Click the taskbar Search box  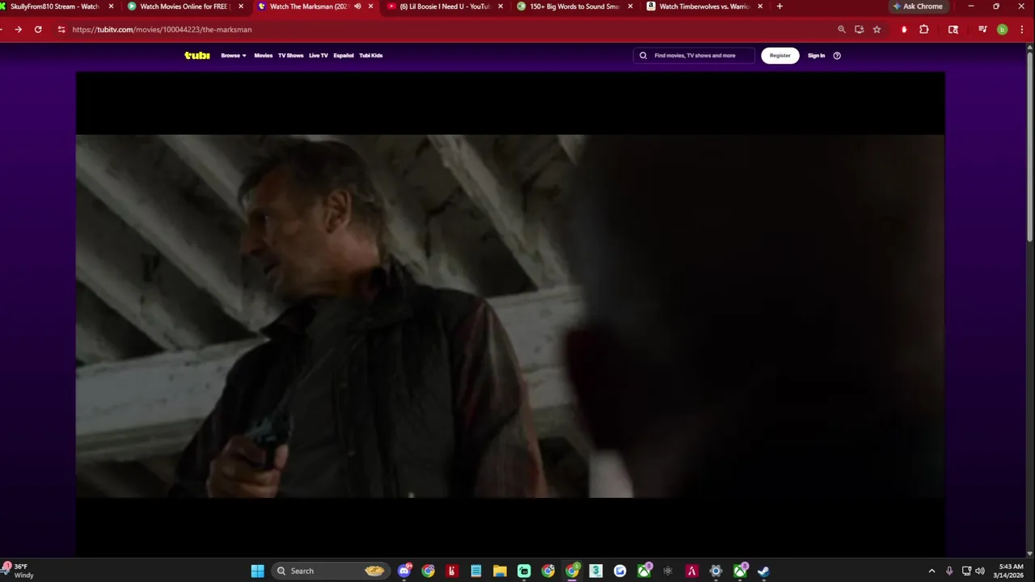point(330,571)
